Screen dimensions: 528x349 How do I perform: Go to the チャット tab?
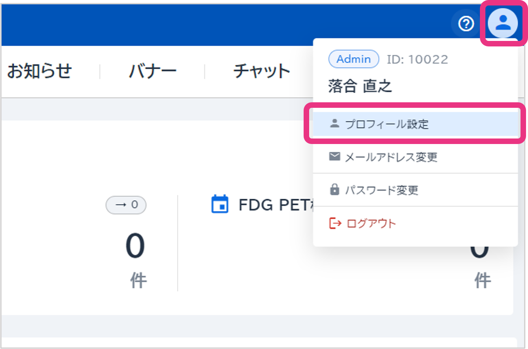261,71
